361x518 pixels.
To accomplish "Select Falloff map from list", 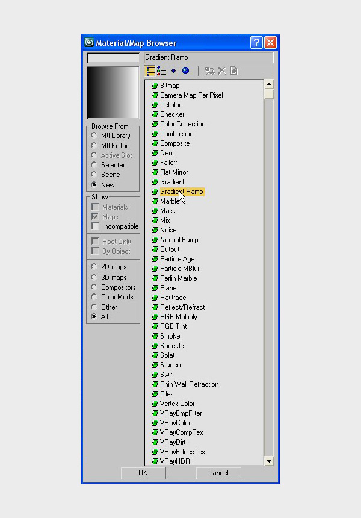I will click(x=168, y=163).
